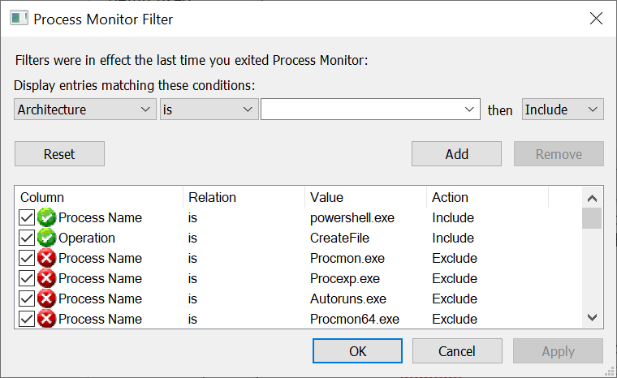Click the green include icon for powershell.exe
This screenshot has height=378, width=617.
coord(46,217)
